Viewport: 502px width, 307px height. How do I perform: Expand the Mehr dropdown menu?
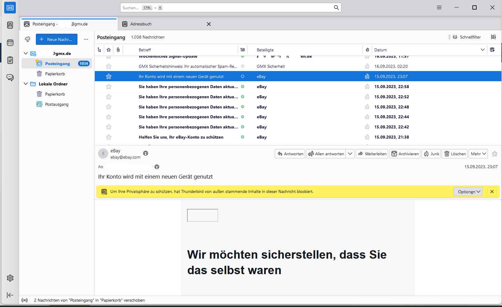click(478, 154)
